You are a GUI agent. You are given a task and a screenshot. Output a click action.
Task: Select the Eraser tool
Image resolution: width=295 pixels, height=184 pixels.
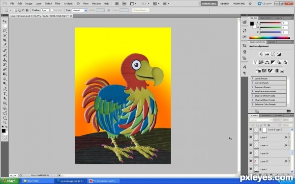point(5,69)
